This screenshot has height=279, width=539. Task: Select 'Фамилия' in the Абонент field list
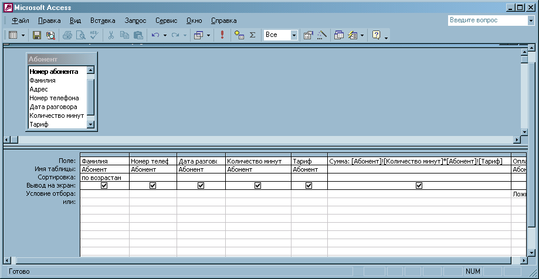pos(43,80)
